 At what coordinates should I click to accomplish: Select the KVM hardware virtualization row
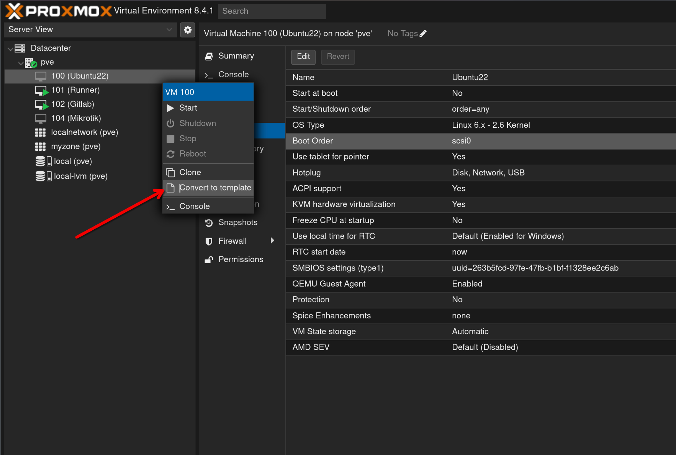coord(481,204)
